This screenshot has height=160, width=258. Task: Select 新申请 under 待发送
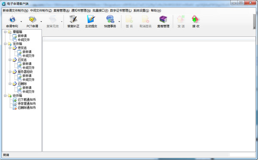(x=27, y=52)
